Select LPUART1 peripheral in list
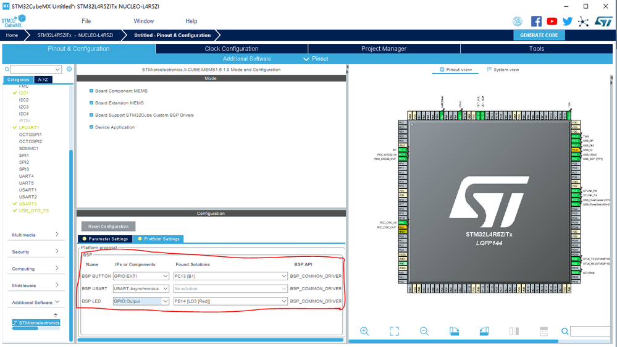This screenshot has height=347, width=617. [29, 127]
